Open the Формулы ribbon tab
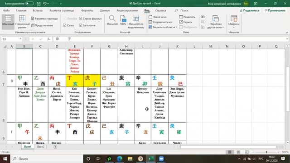Viewport: 290px width, 163px height. (x=87, y=10)
